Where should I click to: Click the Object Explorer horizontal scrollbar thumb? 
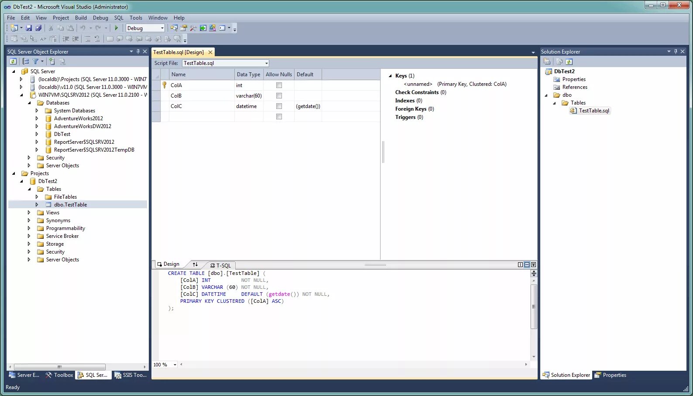60,367
